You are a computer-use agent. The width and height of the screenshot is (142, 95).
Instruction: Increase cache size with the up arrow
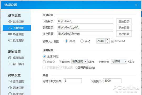coord(108,40)
